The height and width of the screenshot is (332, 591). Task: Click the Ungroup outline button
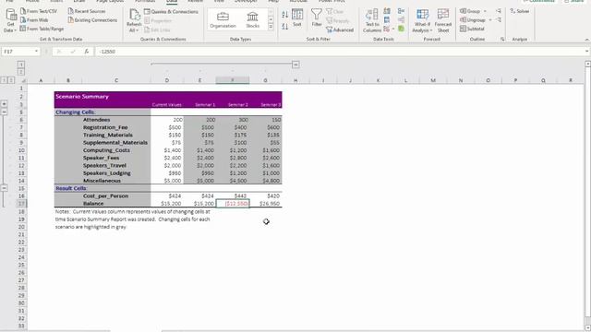pos(473,20)
